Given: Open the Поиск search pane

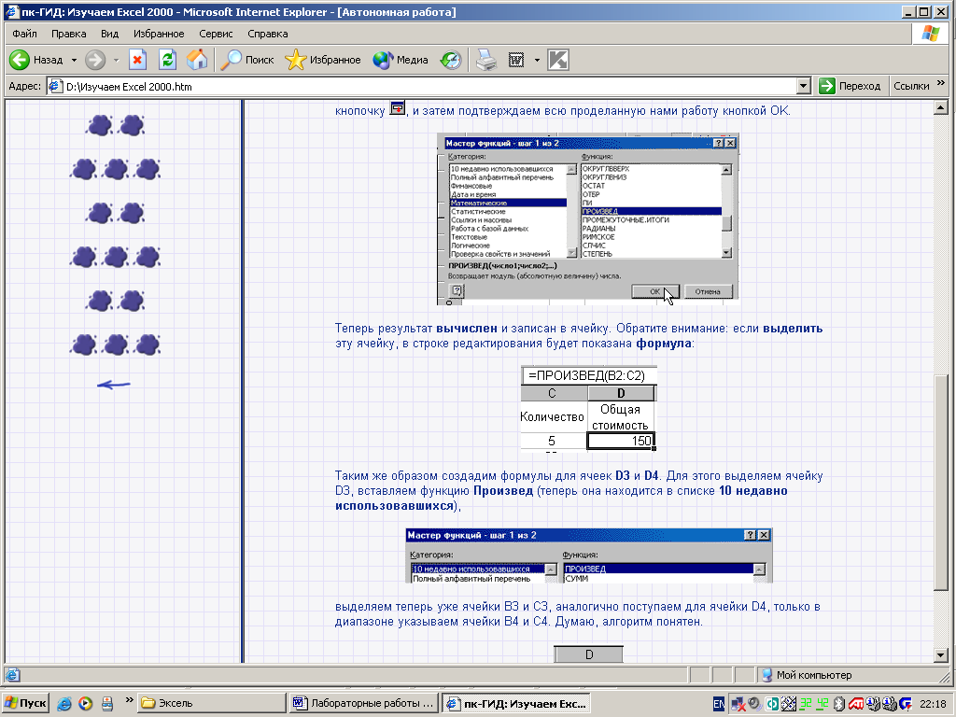Looking at the screenshot, I should click(x=246, y=60).
